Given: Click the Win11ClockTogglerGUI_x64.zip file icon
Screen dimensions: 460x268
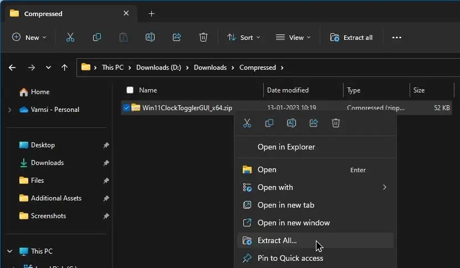Looking at the screenshot, I should point(136,107).
